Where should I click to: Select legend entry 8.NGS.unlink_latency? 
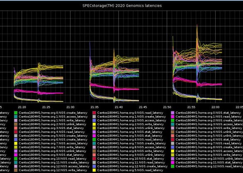click(x=52, y=151)
